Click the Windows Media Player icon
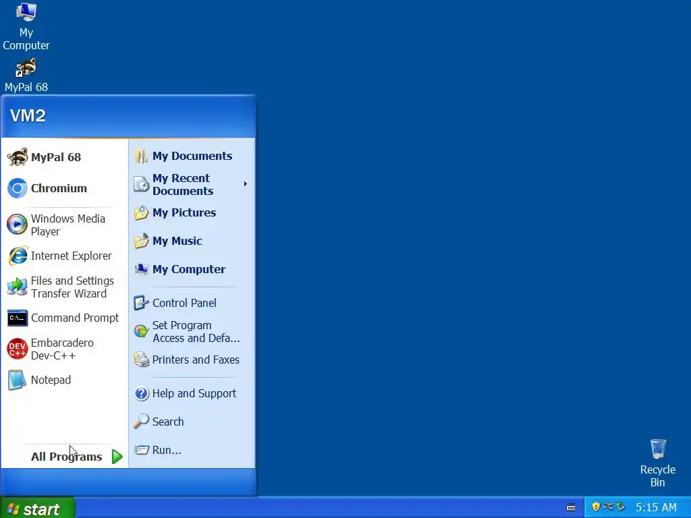The image size is (691, 518). coord(17,225)
